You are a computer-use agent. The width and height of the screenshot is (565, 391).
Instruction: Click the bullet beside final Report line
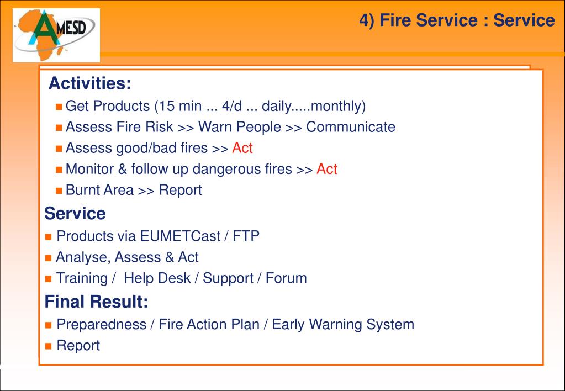coord(48,346)
